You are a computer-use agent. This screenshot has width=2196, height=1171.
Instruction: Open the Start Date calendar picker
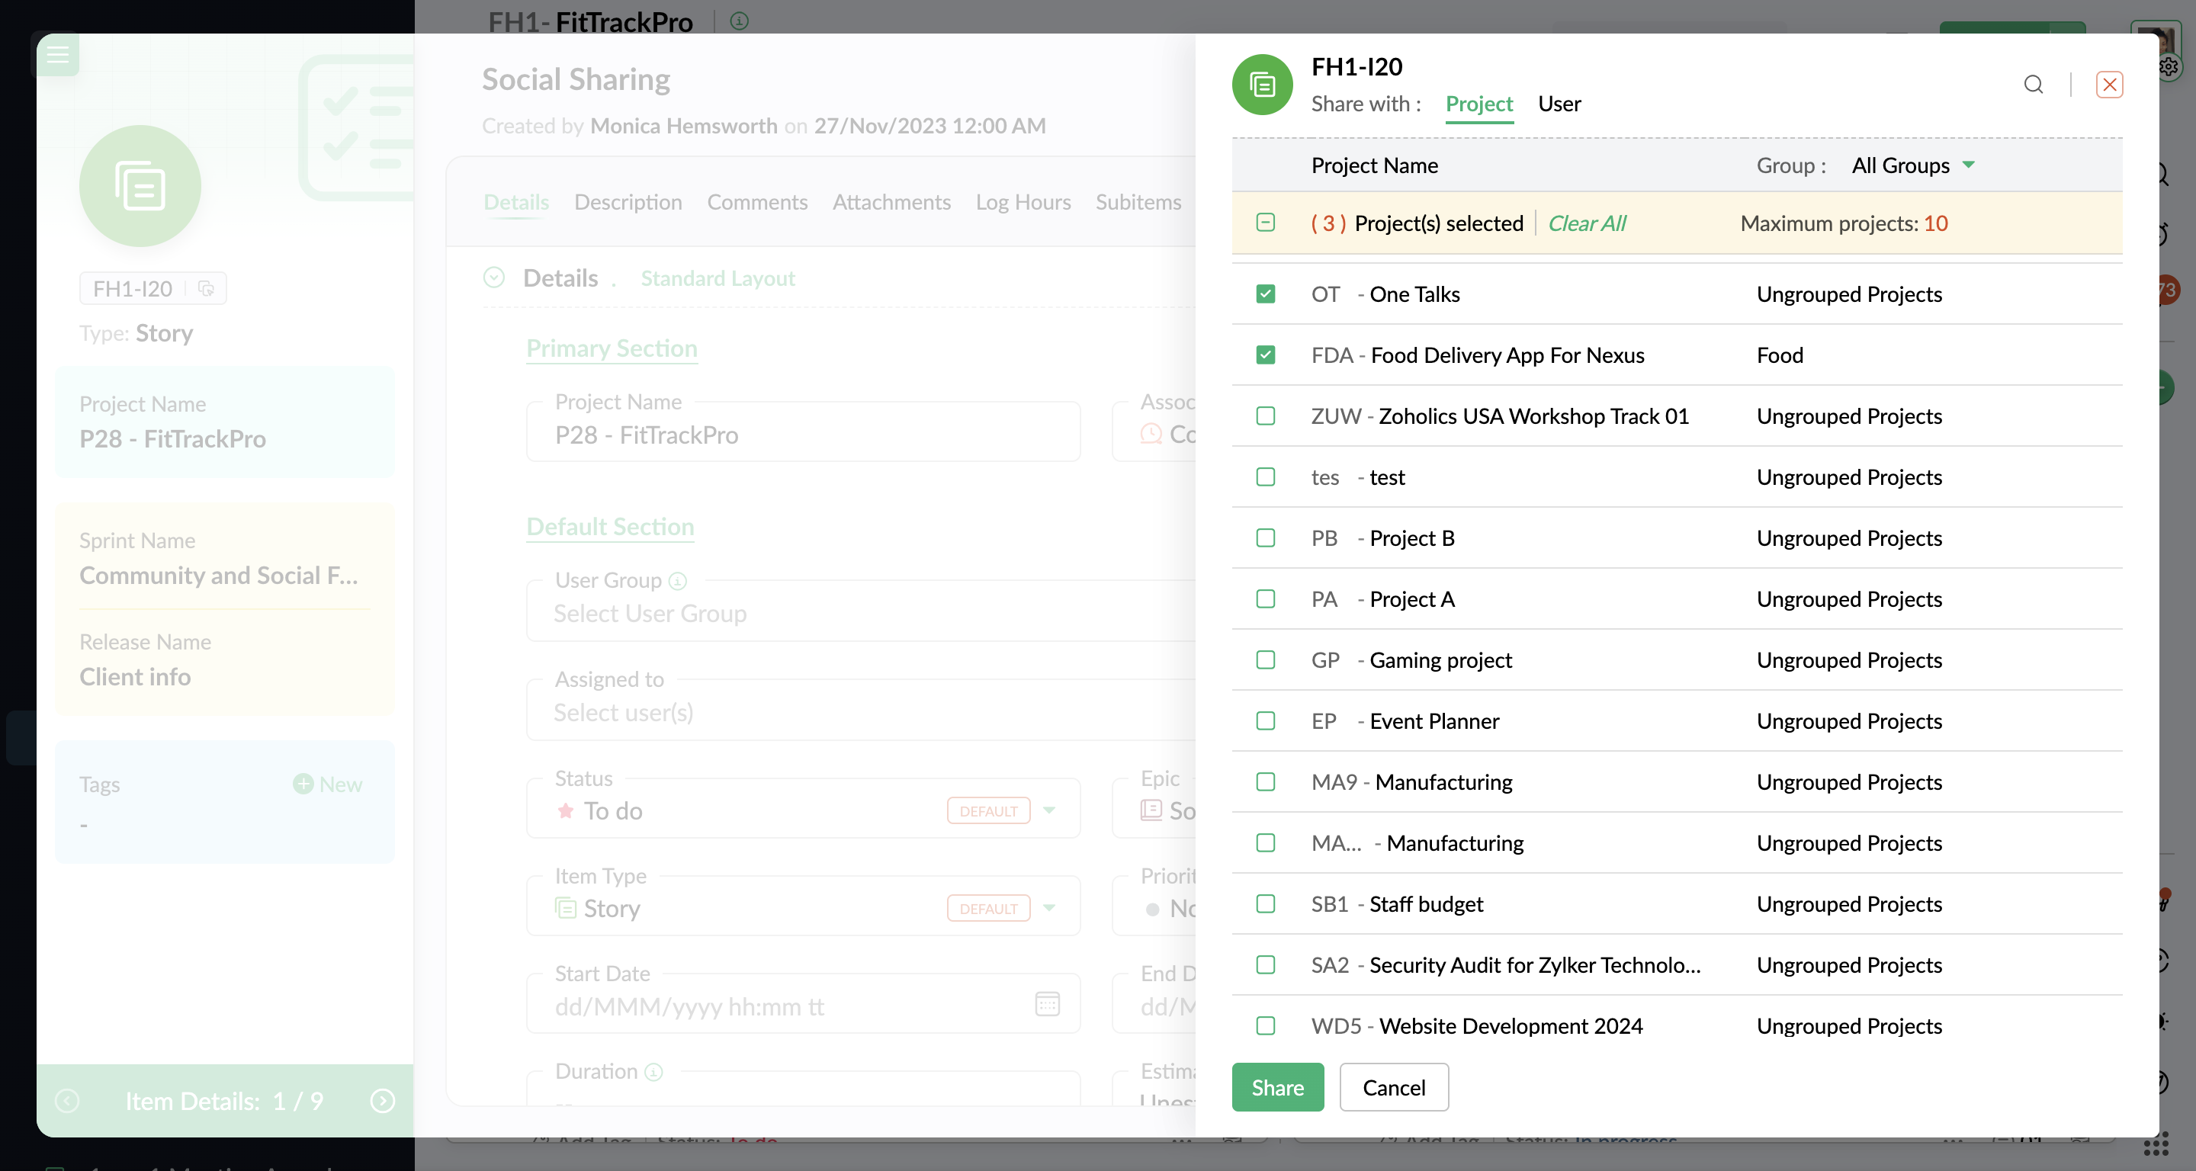pyautogui.click(x=1047, y=1004)
